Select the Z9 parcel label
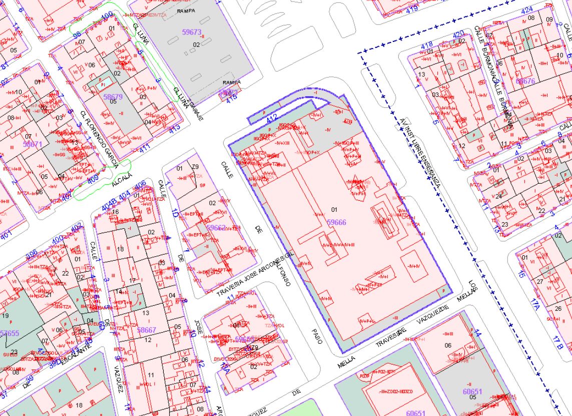 point(195,166)
